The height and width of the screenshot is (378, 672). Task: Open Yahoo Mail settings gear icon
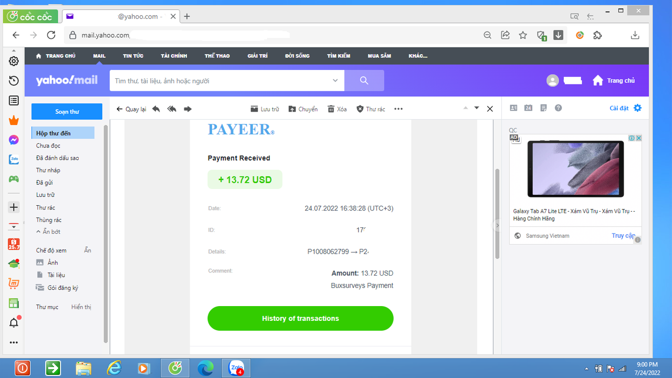[637, 108]
